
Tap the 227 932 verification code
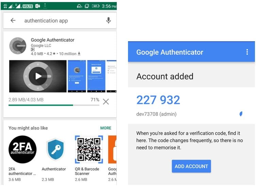158,100
